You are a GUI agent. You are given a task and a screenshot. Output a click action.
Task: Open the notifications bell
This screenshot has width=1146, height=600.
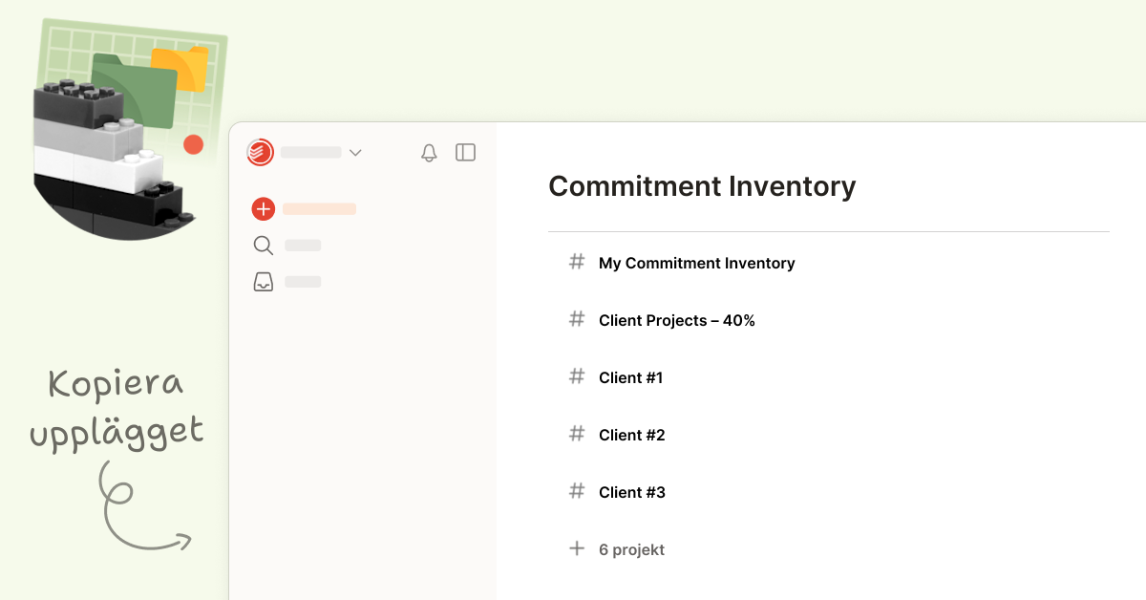(429, 153)
